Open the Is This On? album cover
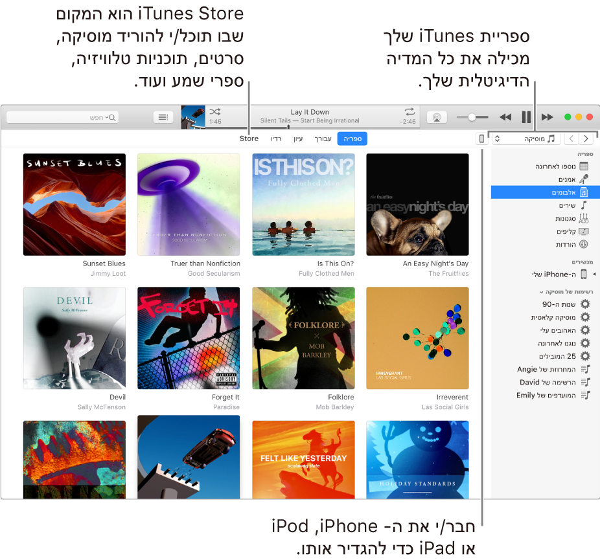Image resolution: width=600 pixels, height=560 pixels. tap(303, 205)
